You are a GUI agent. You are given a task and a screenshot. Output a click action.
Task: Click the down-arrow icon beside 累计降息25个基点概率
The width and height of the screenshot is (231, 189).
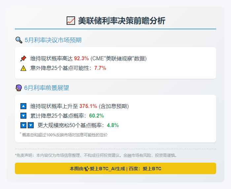(23, 116)
